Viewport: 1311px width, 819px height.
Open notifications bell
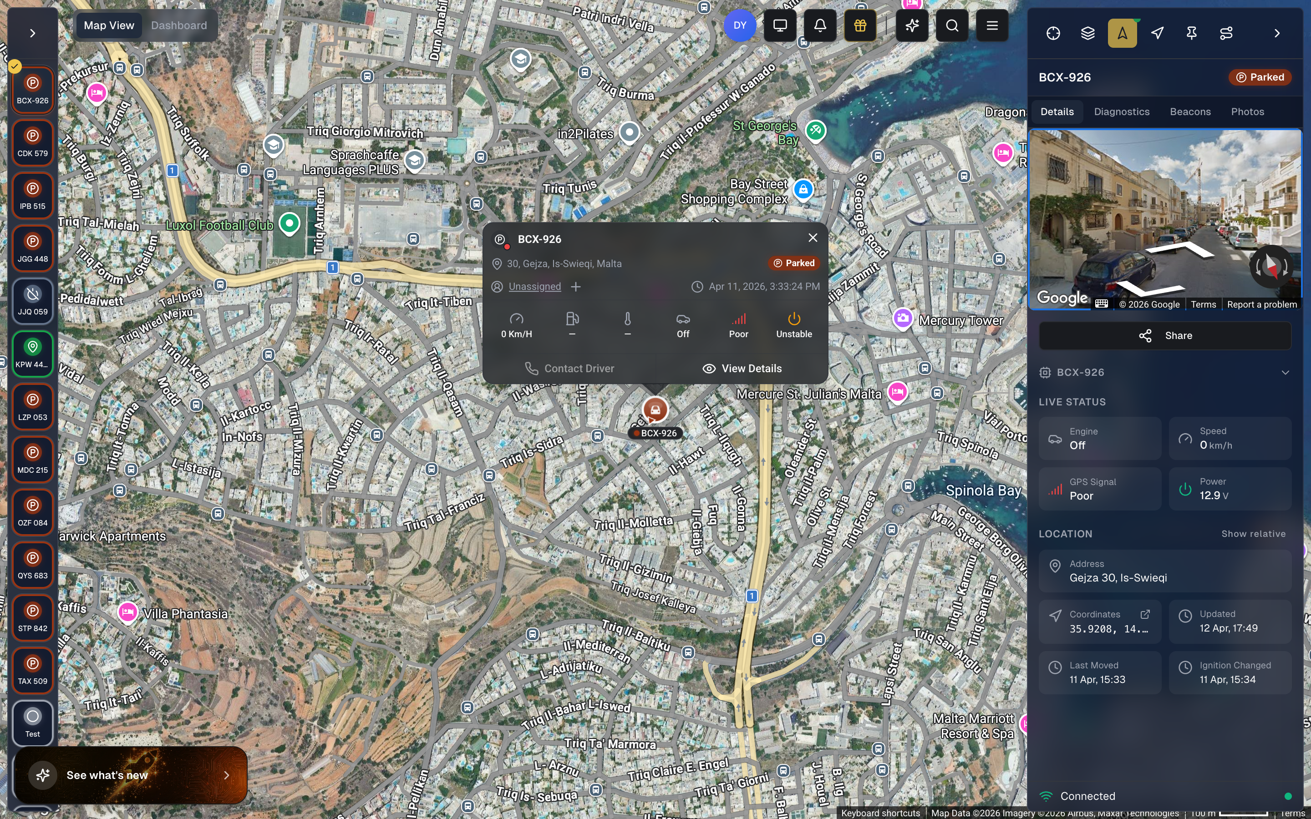point(820,25)
